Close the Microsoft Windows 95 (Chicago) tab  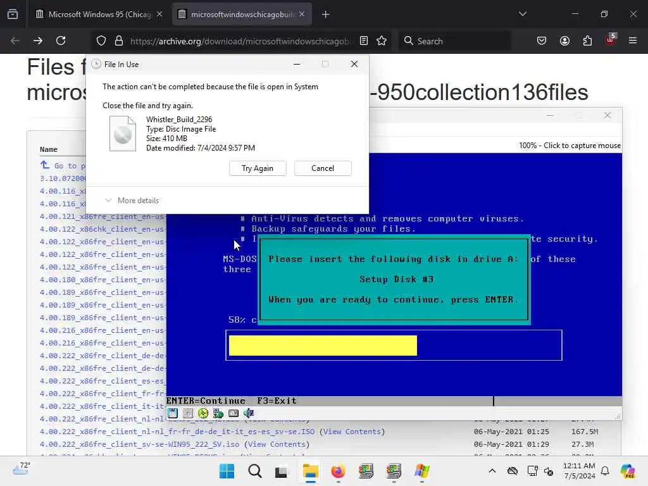click(x=159, y=15)
